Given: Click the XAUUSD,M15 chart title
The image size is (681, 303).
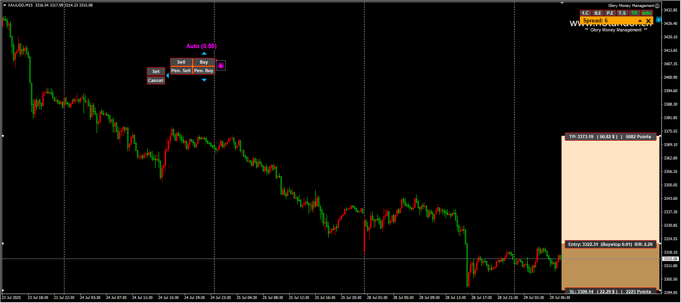Looking at the screenshot, I should [20, 5].
